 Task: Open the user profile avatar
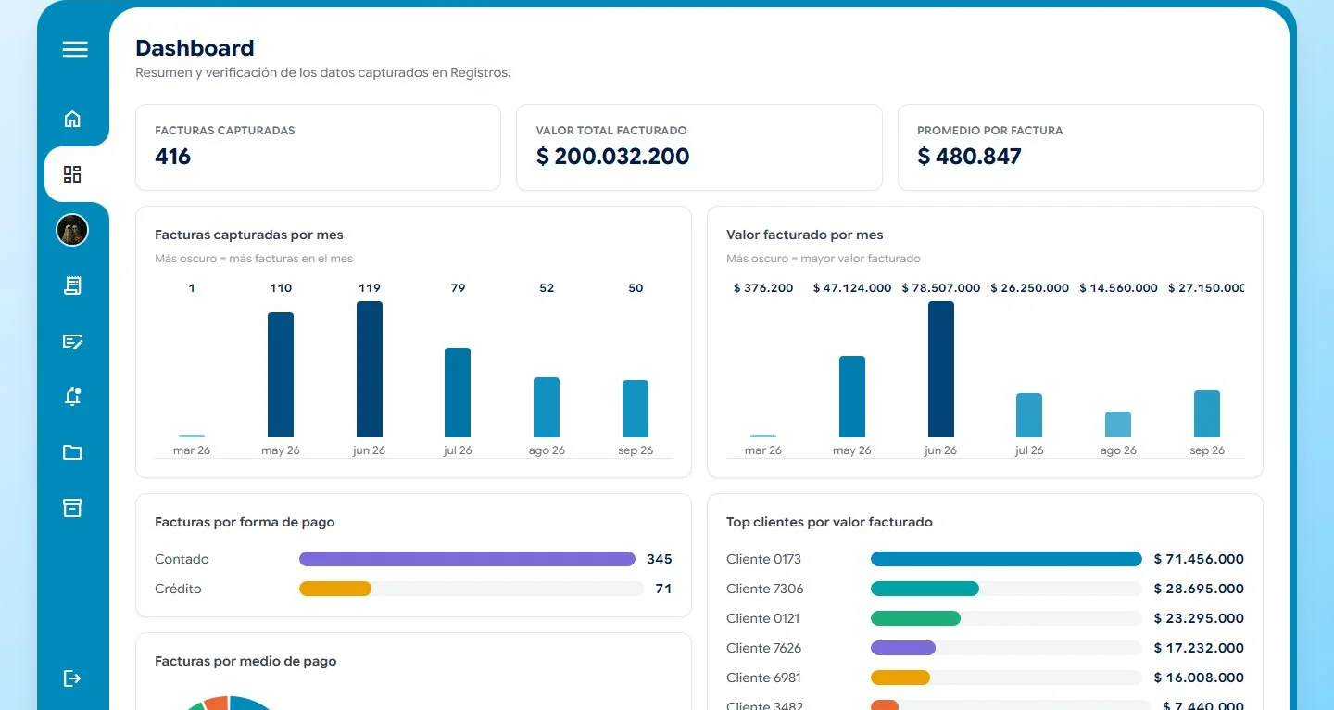(x=72, y=230)
